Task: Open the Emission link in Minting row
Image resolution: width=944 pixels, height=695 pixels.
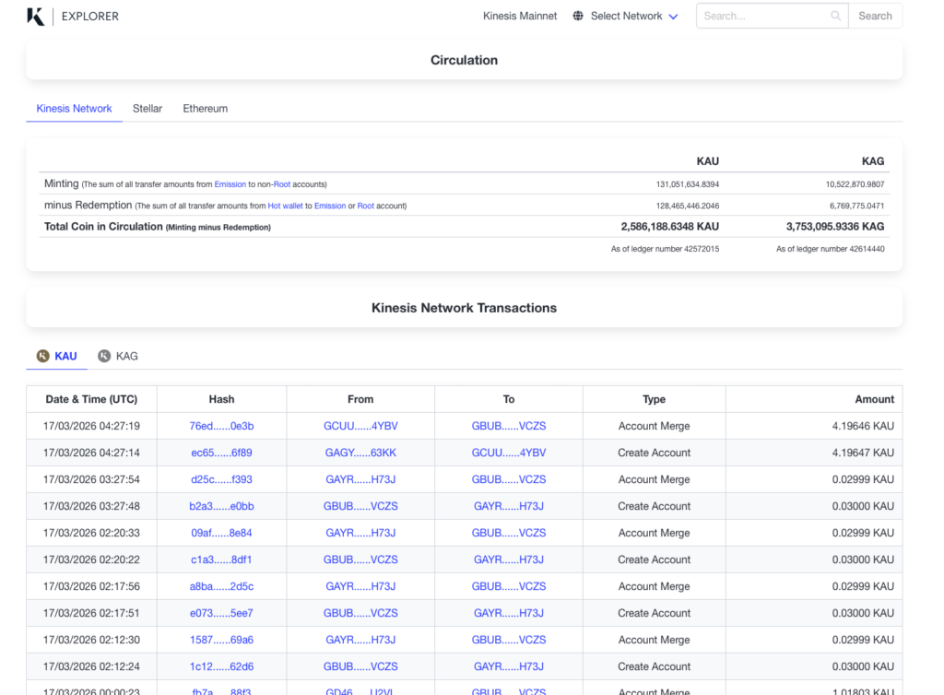Action: [x=230, y=184]
